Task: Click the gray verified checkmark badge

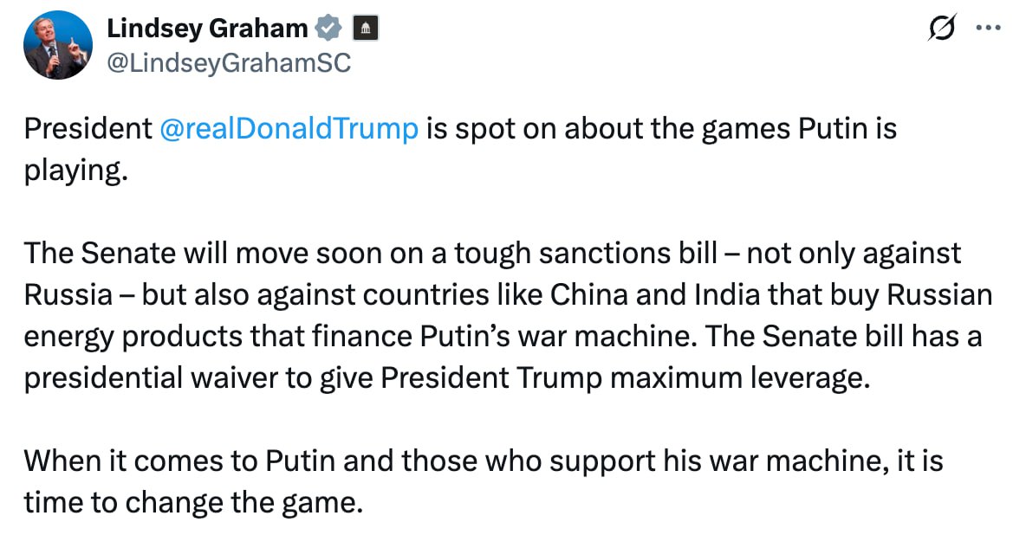Action: coord(327,29)
